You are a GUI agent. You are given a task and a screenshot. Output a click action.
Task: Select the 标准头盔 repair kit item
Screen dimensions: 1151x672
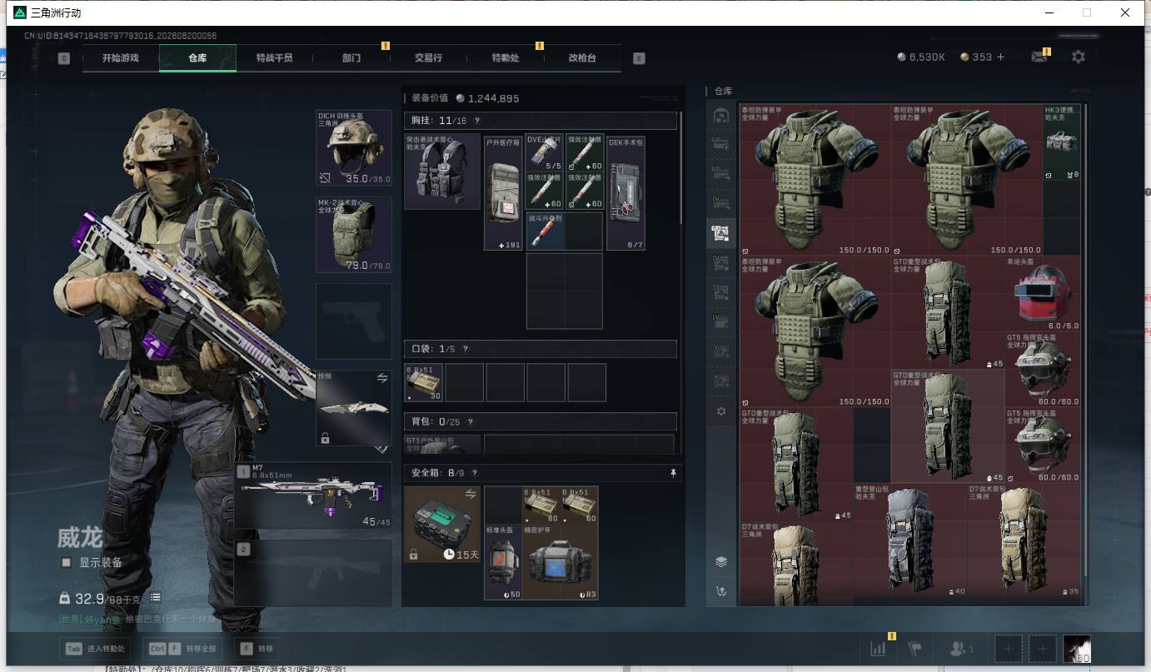point(503,562)
